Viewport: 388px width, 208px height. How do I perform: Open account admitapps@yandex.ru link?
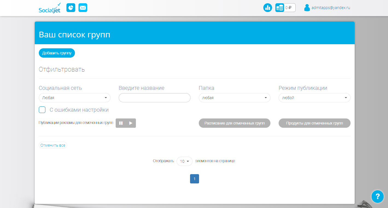pyautogui.click(x=331, y=8)
